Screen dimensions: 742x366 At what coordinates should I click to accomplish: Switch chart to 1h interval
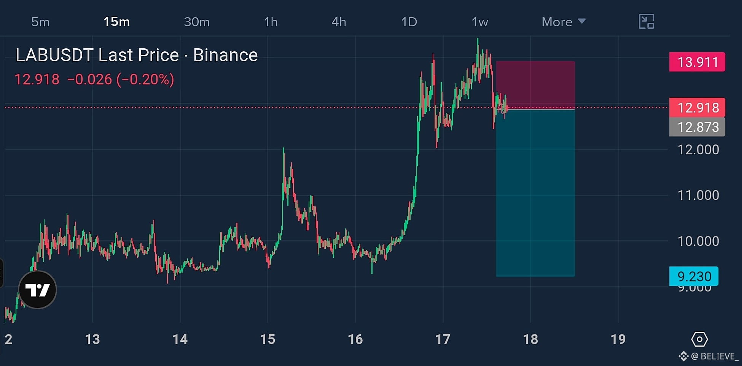pos(271,22)
